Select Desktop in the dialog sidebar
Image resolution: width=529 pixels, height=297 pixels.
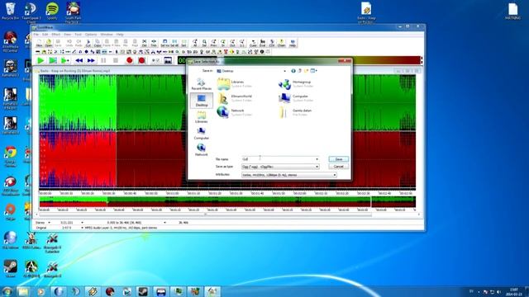202,101
